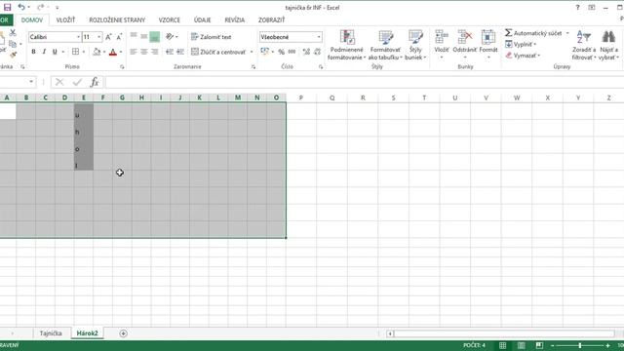Save the workbook with the floppy icon
Viewport: 624px width, 351px height.
pos(7,7)
